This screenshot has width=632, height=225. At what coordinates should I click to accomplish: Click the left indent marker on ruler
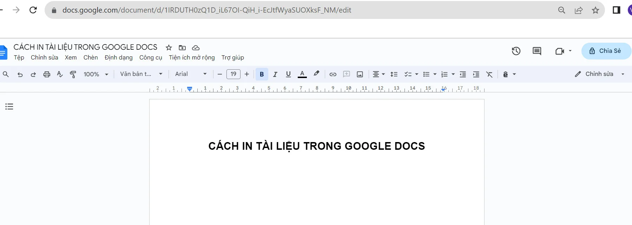tap(190, 89)
